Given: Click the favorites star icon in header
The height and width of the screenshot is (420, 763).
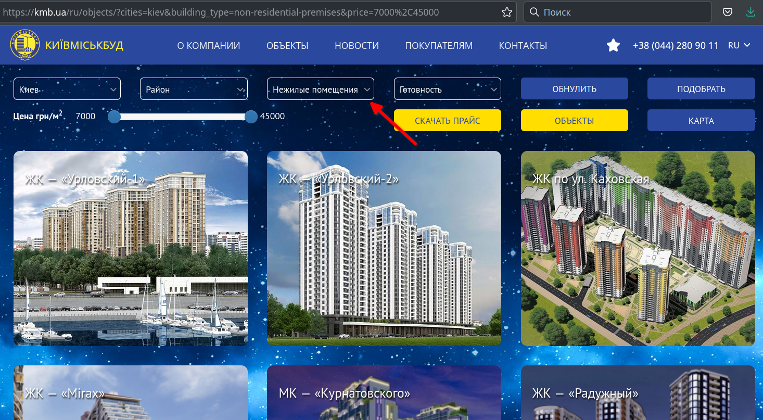Looking at the screenshot, I should click(x=614, y=46).
